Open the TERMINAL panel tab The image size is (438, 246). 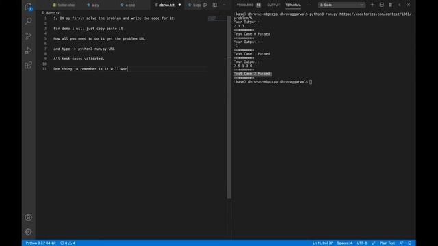pyautogui.click(x=293, y=5)
